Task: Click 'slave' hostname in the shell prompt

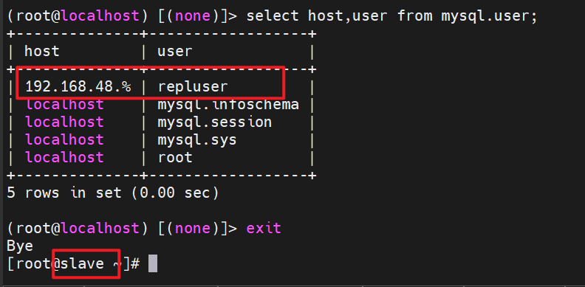Action: (82, 263)
